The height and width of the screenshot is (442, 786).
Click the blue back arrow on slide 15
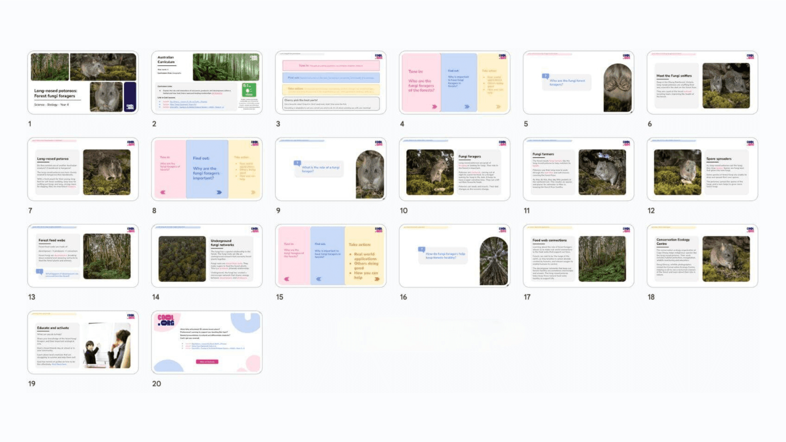point(319,279)
